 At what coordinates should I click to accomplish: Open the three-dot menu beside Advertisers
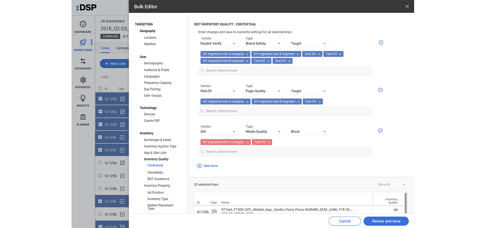(92, 42)
